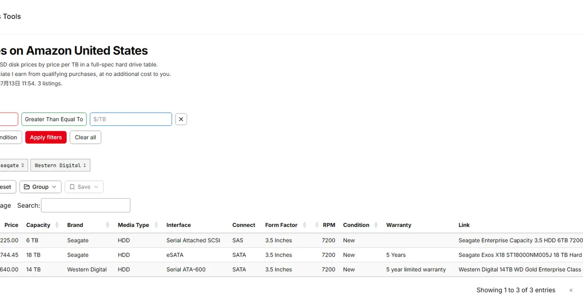
Task: Click the Interface column header
Action: [179, 225]
